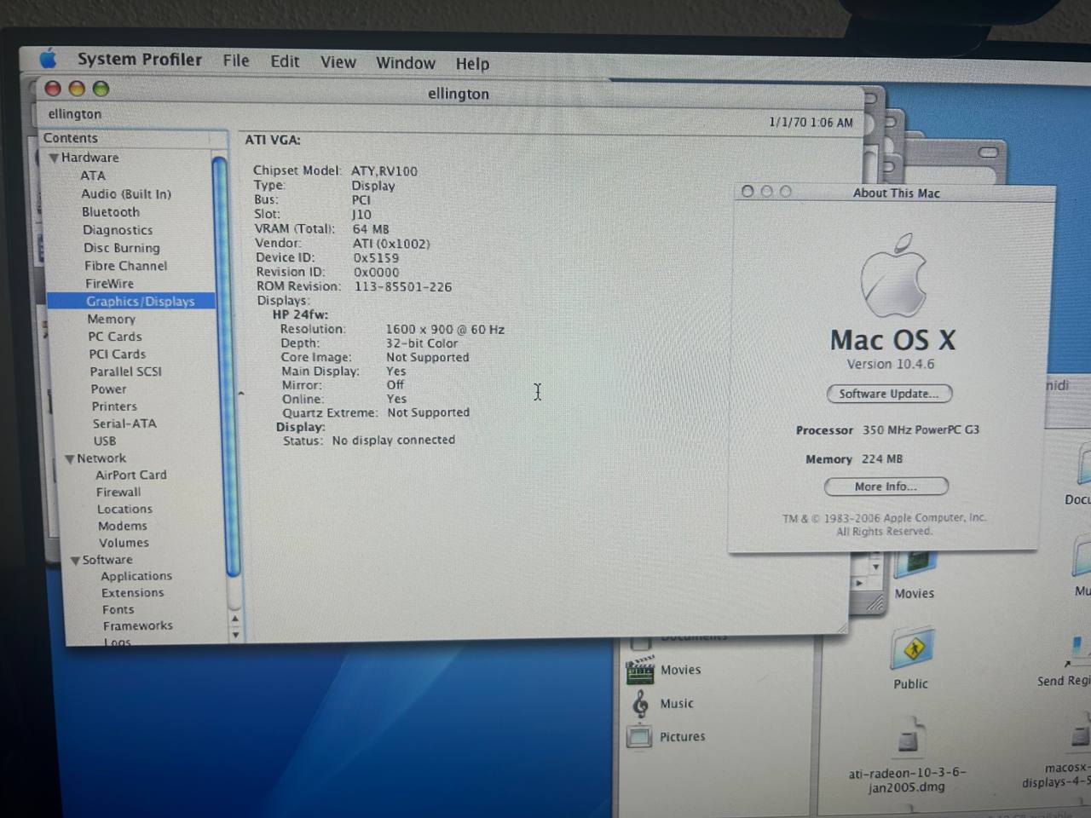Image resolution: width=1091 pixels, height=818 pixels.
Task: Select Firewall under Network
Action: click(118, 493)
